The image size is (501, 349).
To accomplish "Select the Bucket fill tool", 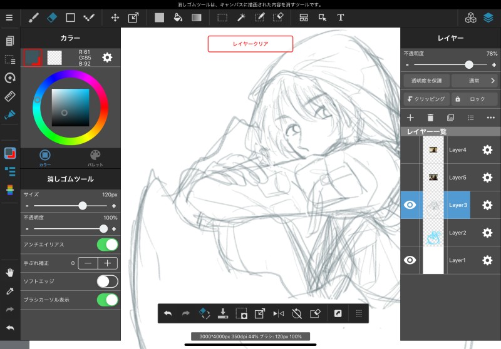I will pos(178,18).
